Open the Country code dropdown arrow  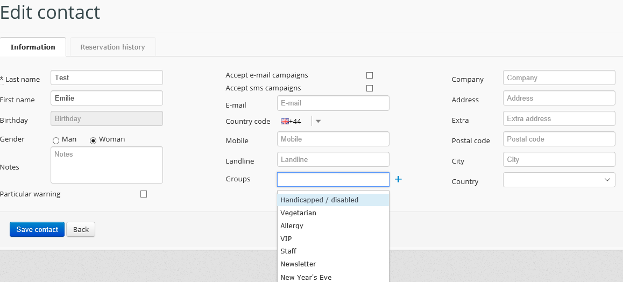(318, 122)
